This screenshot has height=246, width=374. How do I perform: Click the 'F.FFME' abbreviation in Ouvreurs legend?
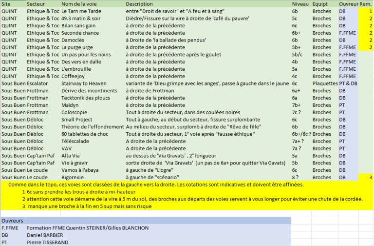(10, 228)
